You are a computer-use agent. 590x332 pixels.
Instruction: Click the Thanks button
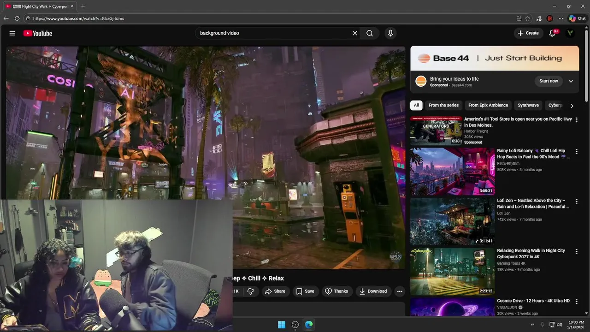click(336, 291)
